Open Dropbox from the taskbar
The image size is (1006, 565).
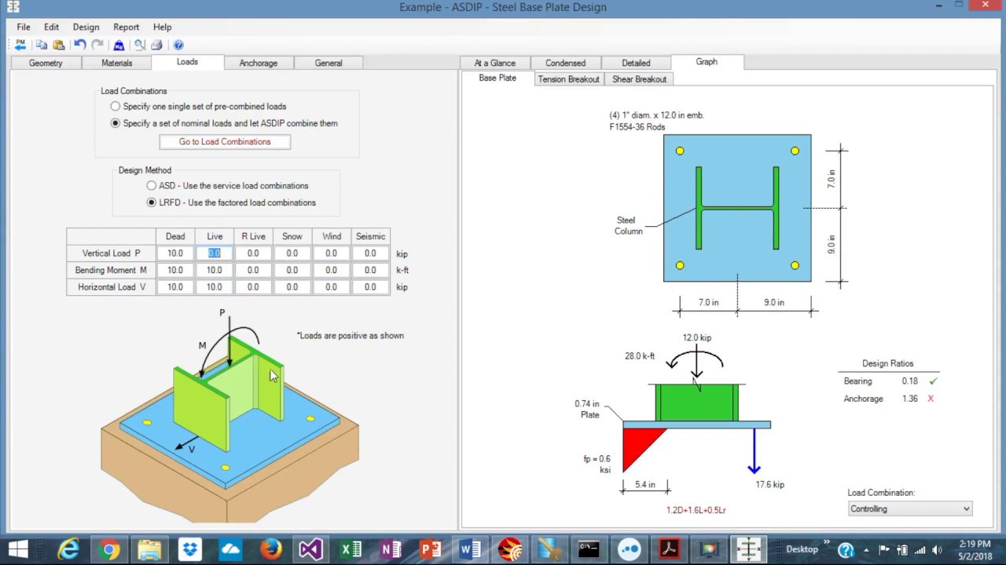point(189,549)
